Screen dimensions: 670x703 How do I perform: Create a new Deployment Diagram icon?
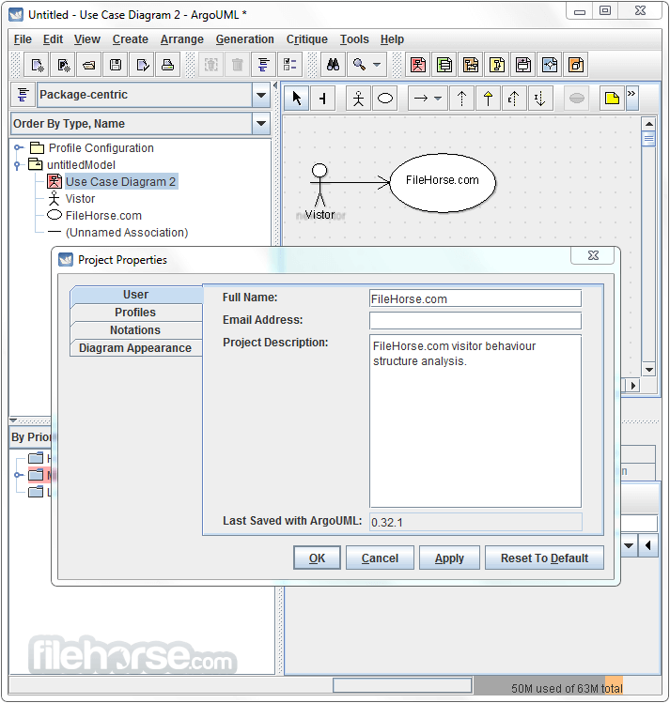point(576,65)
